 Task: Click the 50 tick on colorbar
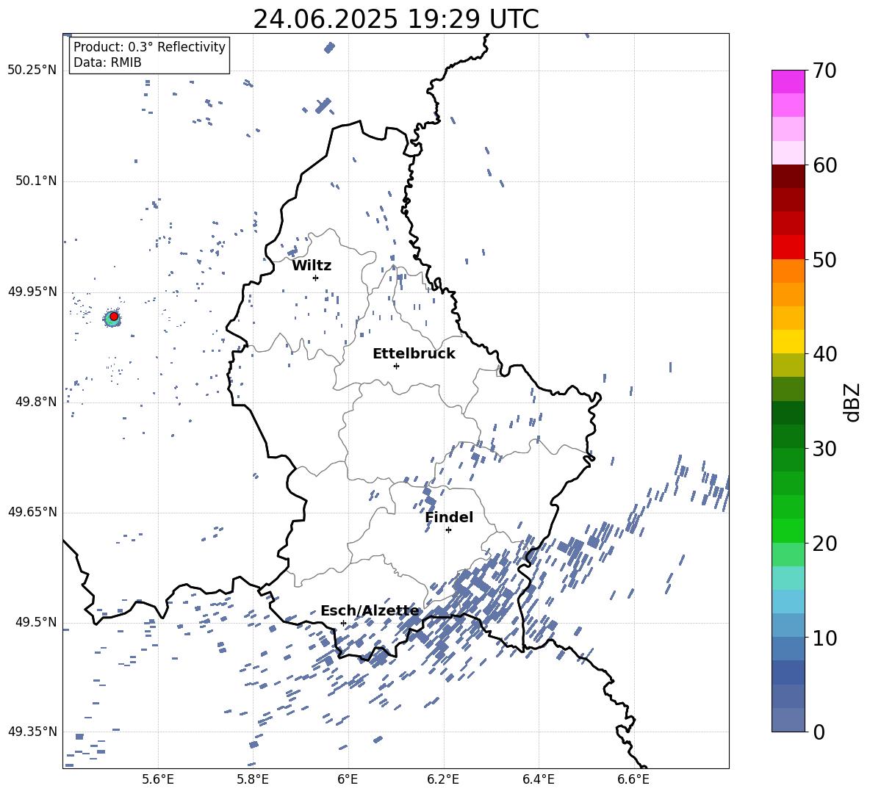(x=824, y=259)
